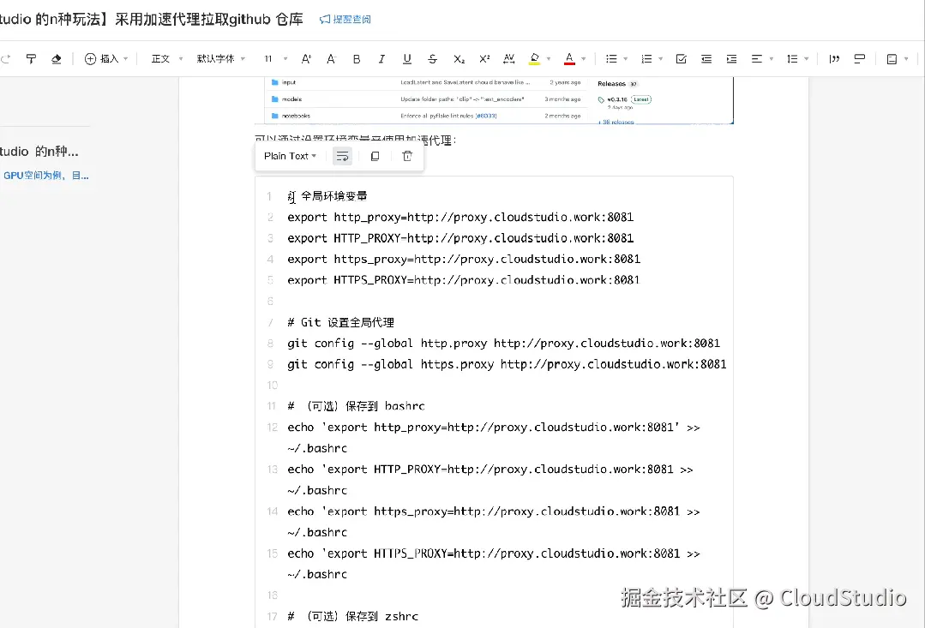Click the 提醒查阅 link next to the title
The image size is (925, 628).
(346, 18)
